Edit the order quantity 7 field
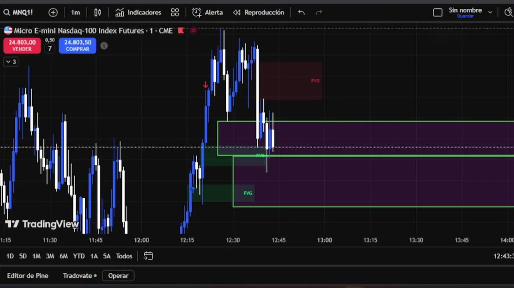Screen dimensions: 514x288 point(50,49)
